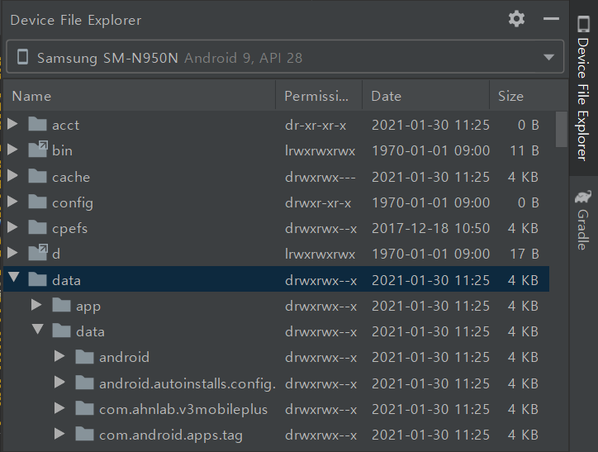
Task: Expand the android folder
Action: point(59,356)
